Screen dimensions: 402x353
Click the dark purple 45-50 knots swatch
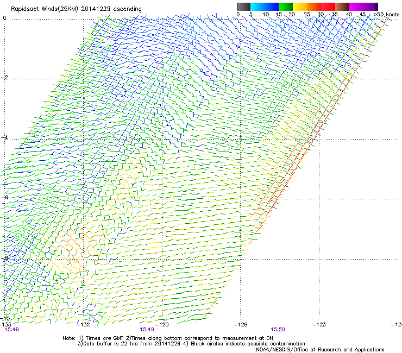(x=370, y=7)
